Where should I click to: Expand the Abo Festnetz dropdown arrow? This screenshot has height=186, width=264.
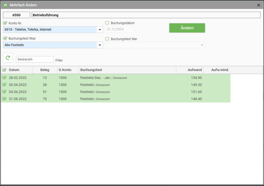point(100,45)
